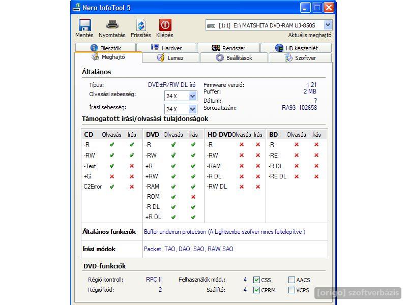The width and height of the screenshot is (407, 305).
Task: Enable the AACS checkbox
Action: 292,280
